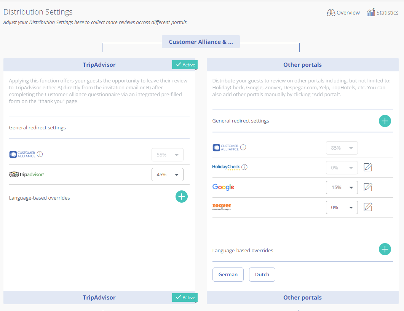
Task: Toggle the lower TripAdvisor Active badge
Action: [x=185, y=298]
